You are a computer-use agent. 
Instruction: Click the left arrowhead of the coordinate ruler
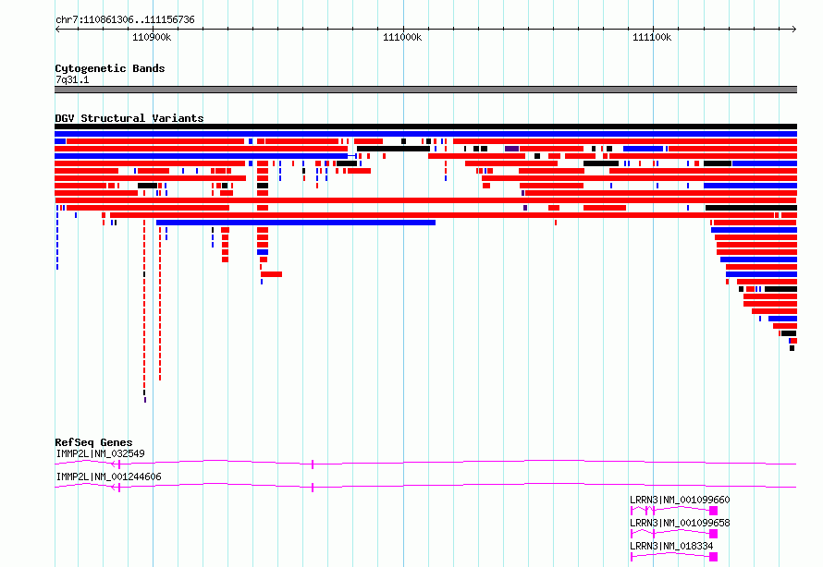coord(57,30)
